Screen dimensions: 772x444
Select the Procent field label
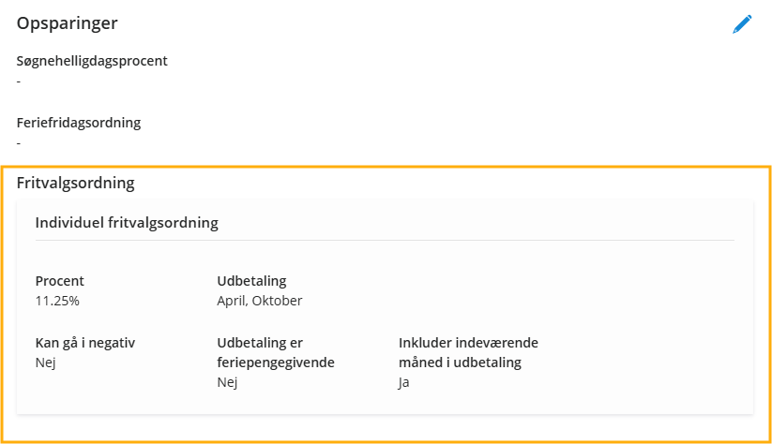pos(60,281)
